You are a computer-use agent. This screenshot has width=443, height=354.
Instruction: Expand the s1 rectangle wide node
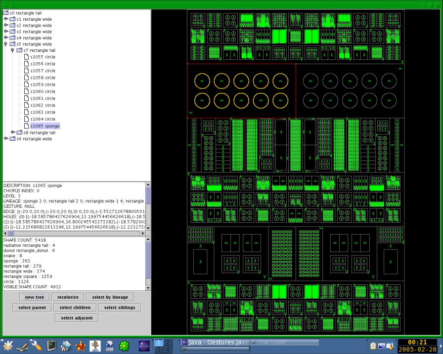[6, 19]
